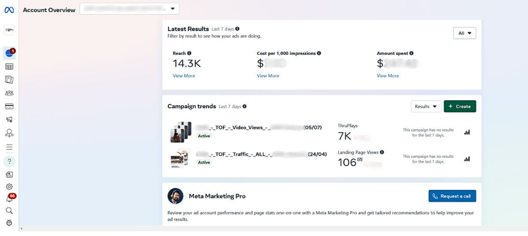Open the TOF Traffic ALL campaign name

coord(261,154)
